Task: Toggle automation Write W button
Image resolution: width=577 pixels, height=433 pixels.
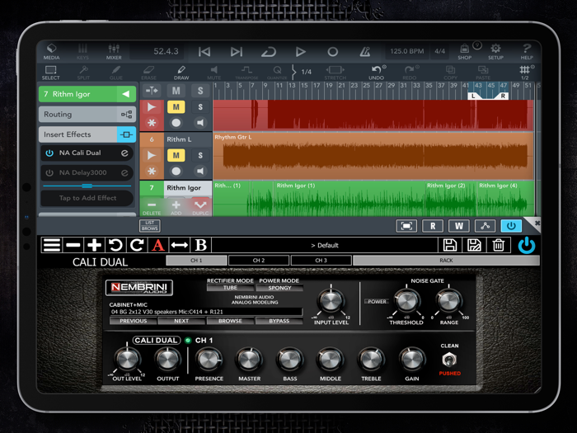Action: [459, 226]
